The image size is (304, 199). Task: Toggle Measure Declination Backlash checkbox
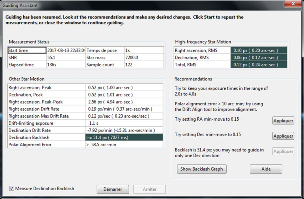tap(12, 188)
